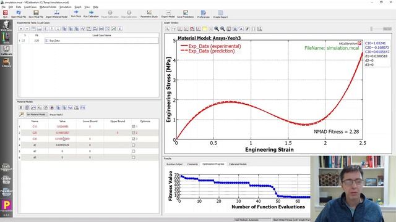Open Preferences from the toolbar
The height and width of the screenshot is (222, 396).
point(204,14)
